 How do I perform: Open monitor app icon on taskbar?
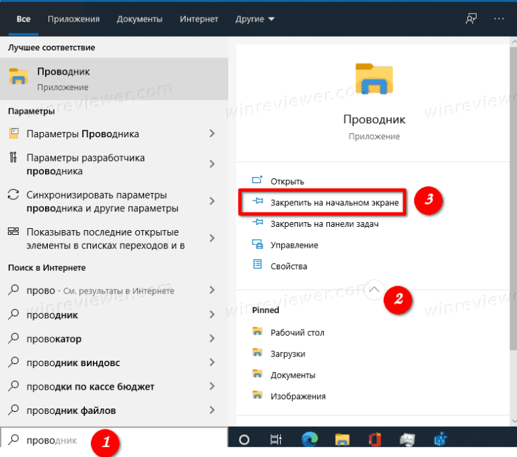pyautogui.click(x=407, y=440)
